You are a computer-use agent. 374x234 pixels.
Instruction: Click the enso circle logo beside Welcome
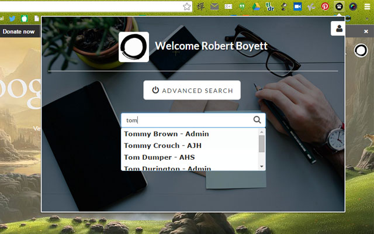134,47
